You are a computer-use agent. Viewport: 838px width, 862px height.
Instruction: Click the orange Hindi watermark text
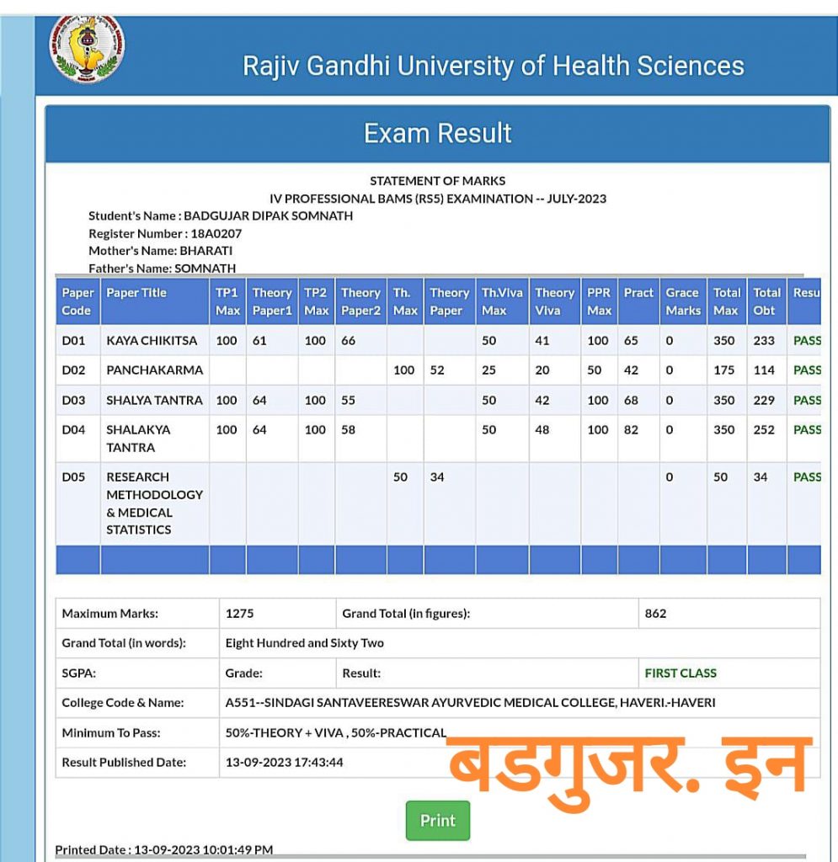tap(628, 767)
